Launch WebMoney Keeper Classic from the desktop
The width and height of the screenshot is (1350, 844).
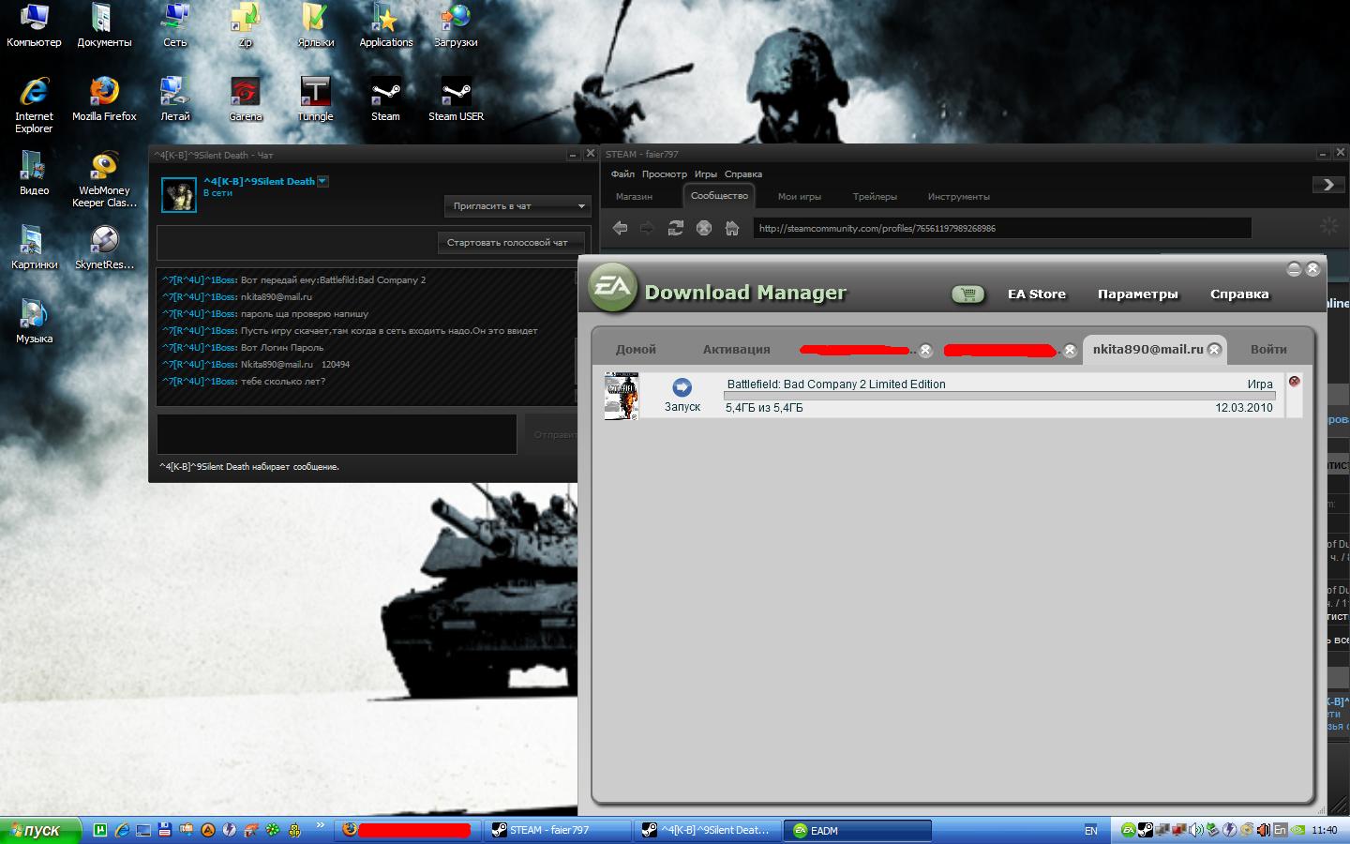(x=104, y=179)
